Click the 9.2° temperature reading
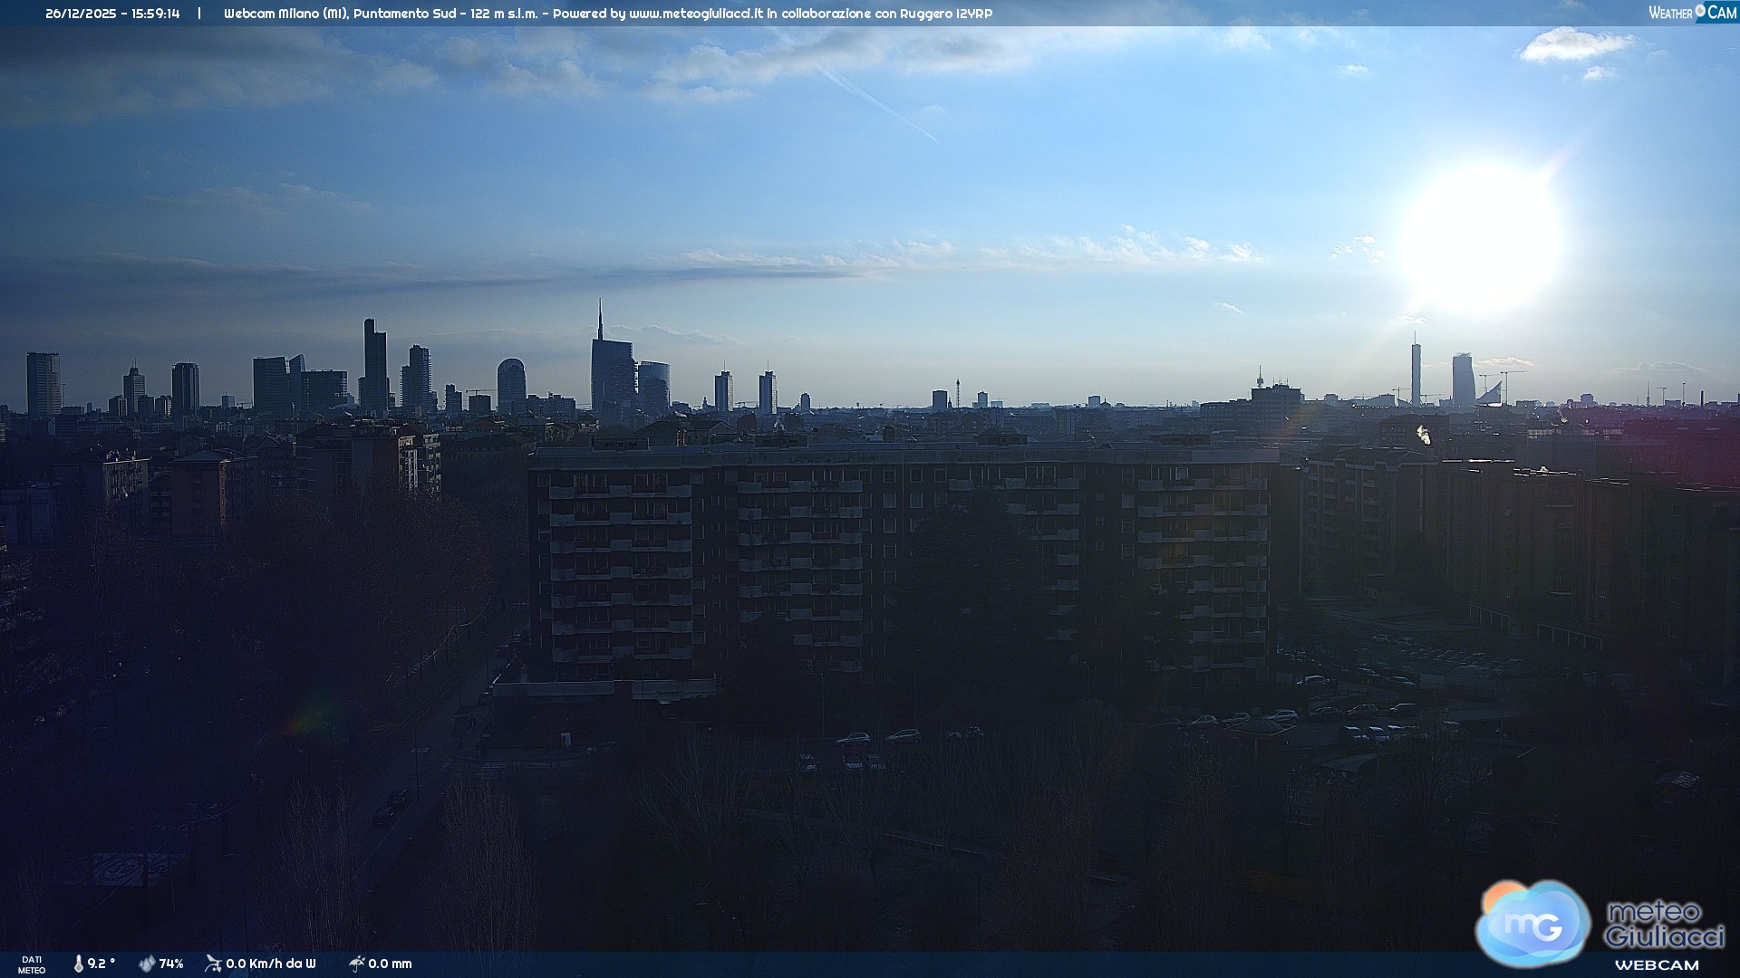 pyautogui.click(x=101, y=964)
